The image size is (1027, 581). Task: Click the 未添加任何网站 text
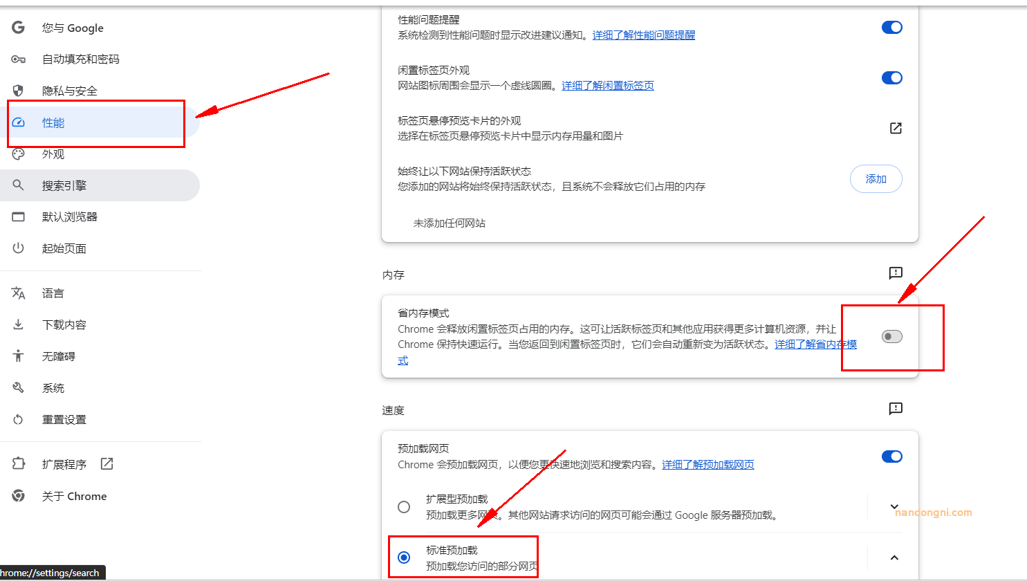point(450,223)
